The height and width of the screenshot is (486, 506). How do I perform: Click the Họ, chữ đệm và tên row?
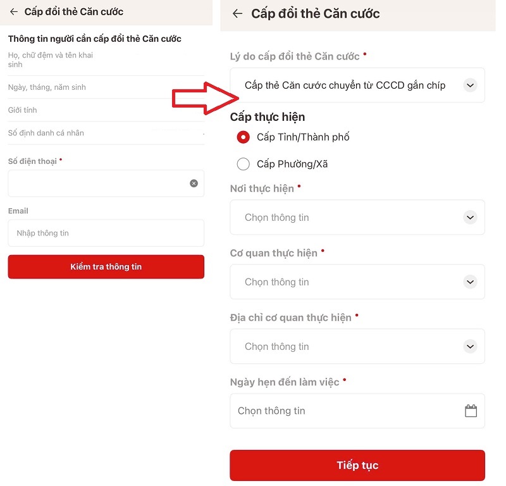[x=106, y=60]
